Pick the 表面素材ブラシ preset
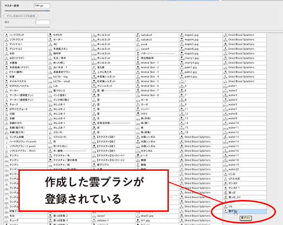 tap(69, 72)
